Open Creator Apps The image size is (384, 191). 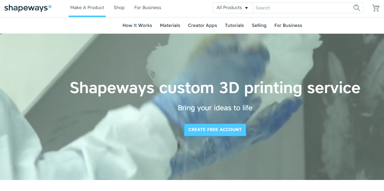(203, 25)
